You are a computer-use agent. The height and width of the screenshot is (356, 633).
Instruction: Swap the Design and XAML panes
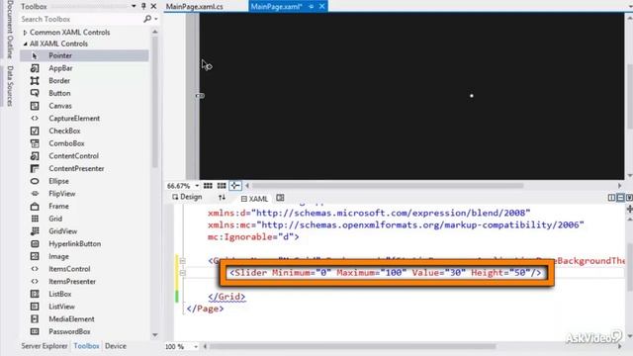tap(222, 198)
